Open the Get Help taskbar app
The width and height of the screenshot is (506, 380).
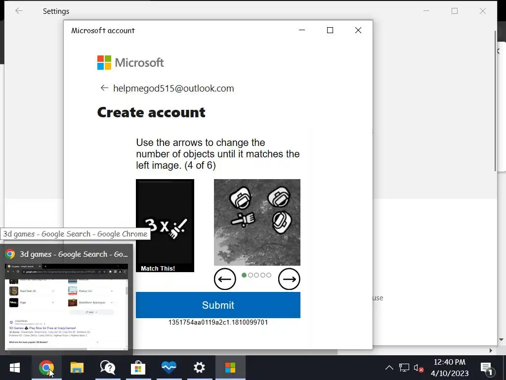click(x=107, y=368)
